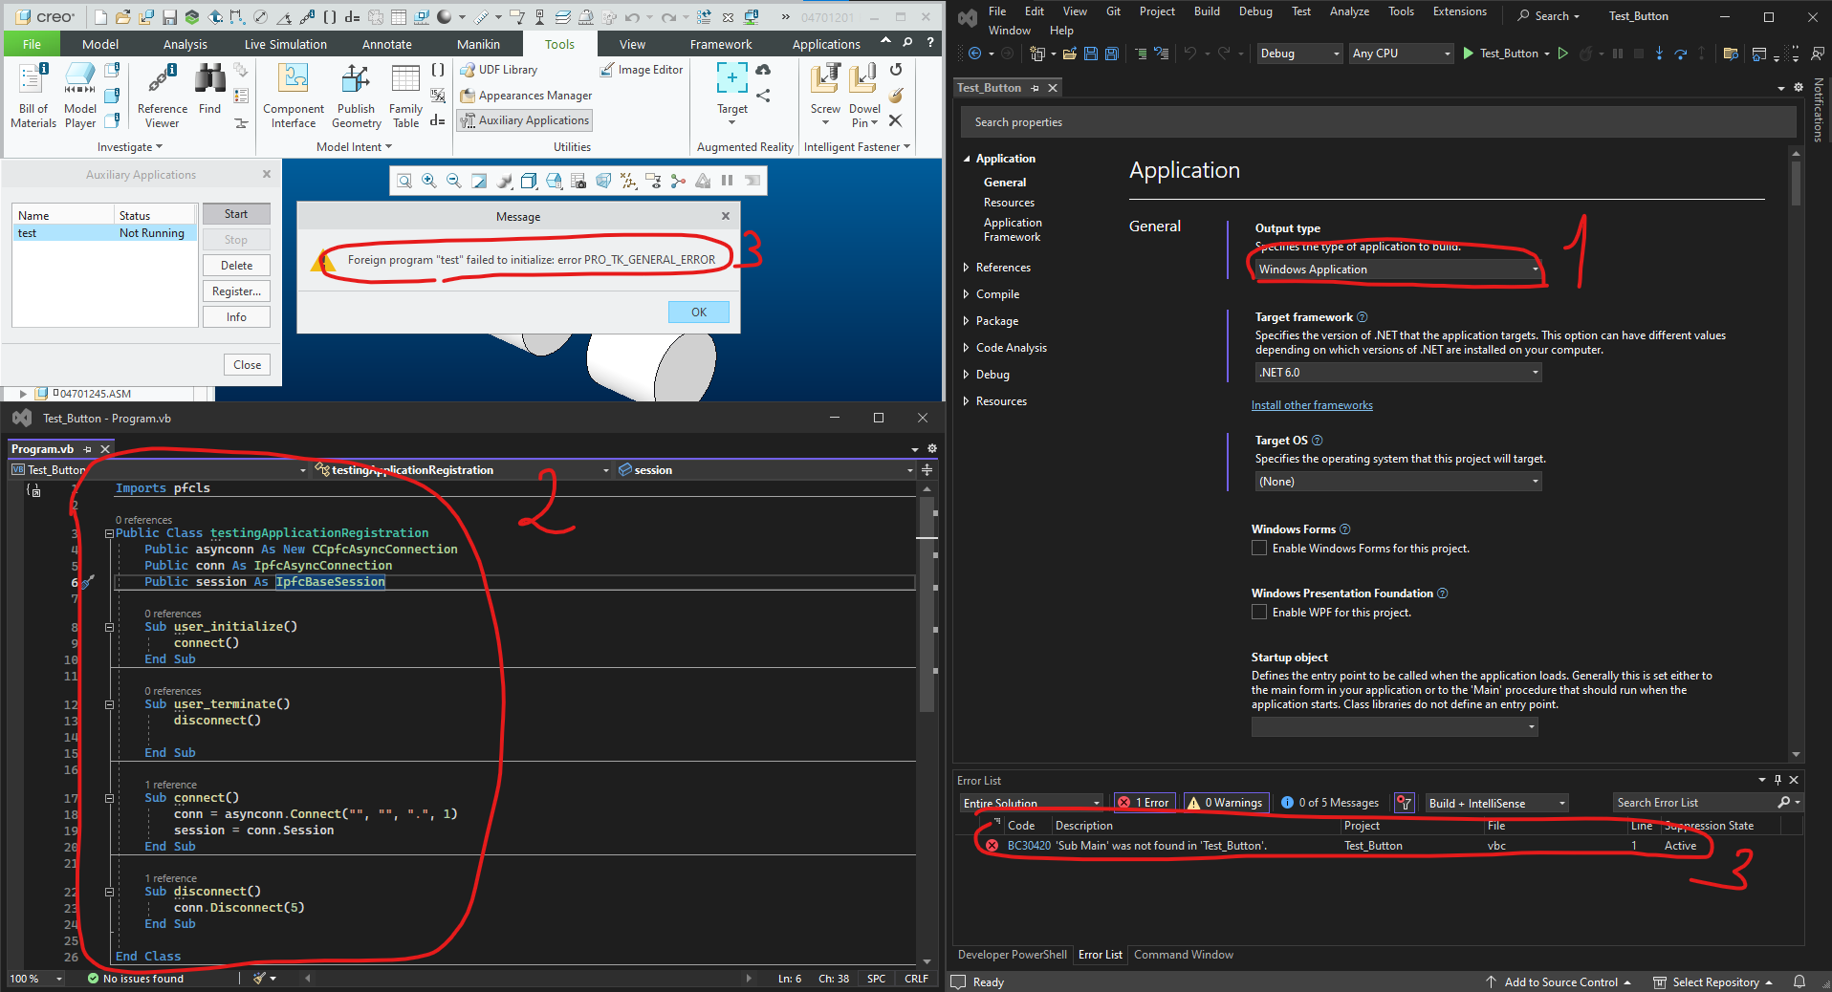Open the Build menu in Visual Studio

tap(1207, 11)
